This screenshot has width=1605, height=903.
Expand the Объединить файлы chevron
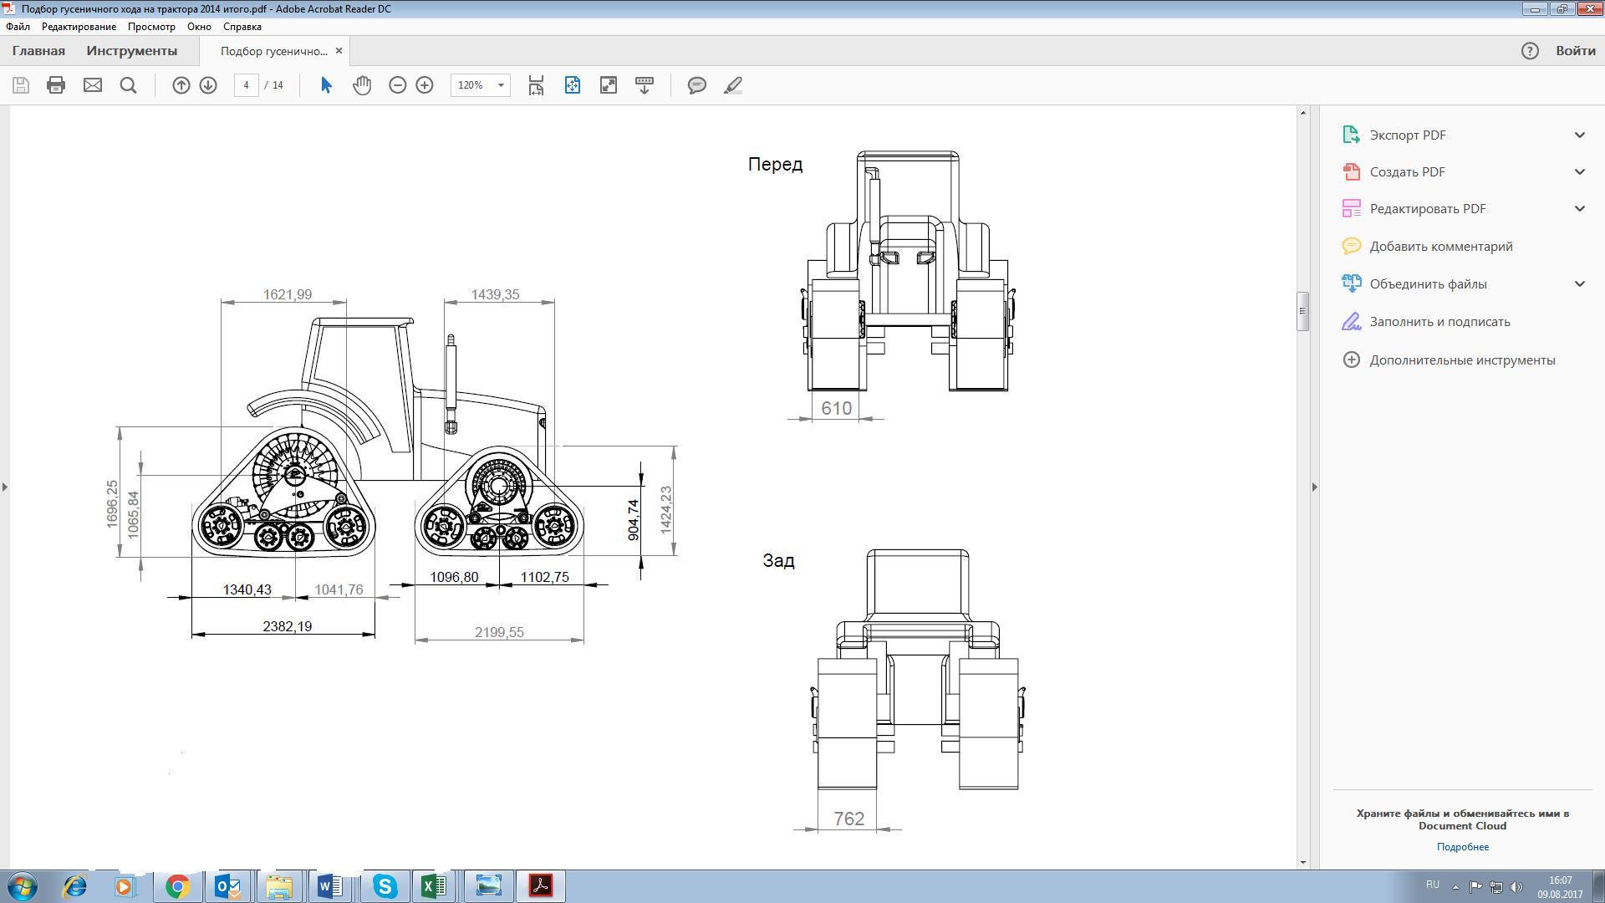tap(1579, 283)
